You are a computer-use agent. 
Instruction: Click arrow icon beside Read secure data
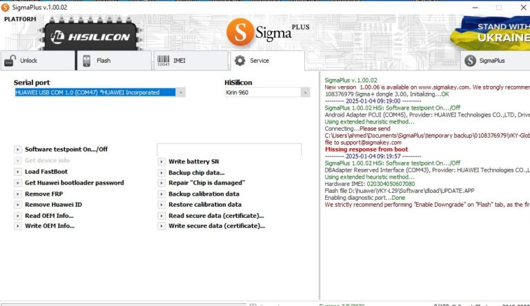click(161, 216)
